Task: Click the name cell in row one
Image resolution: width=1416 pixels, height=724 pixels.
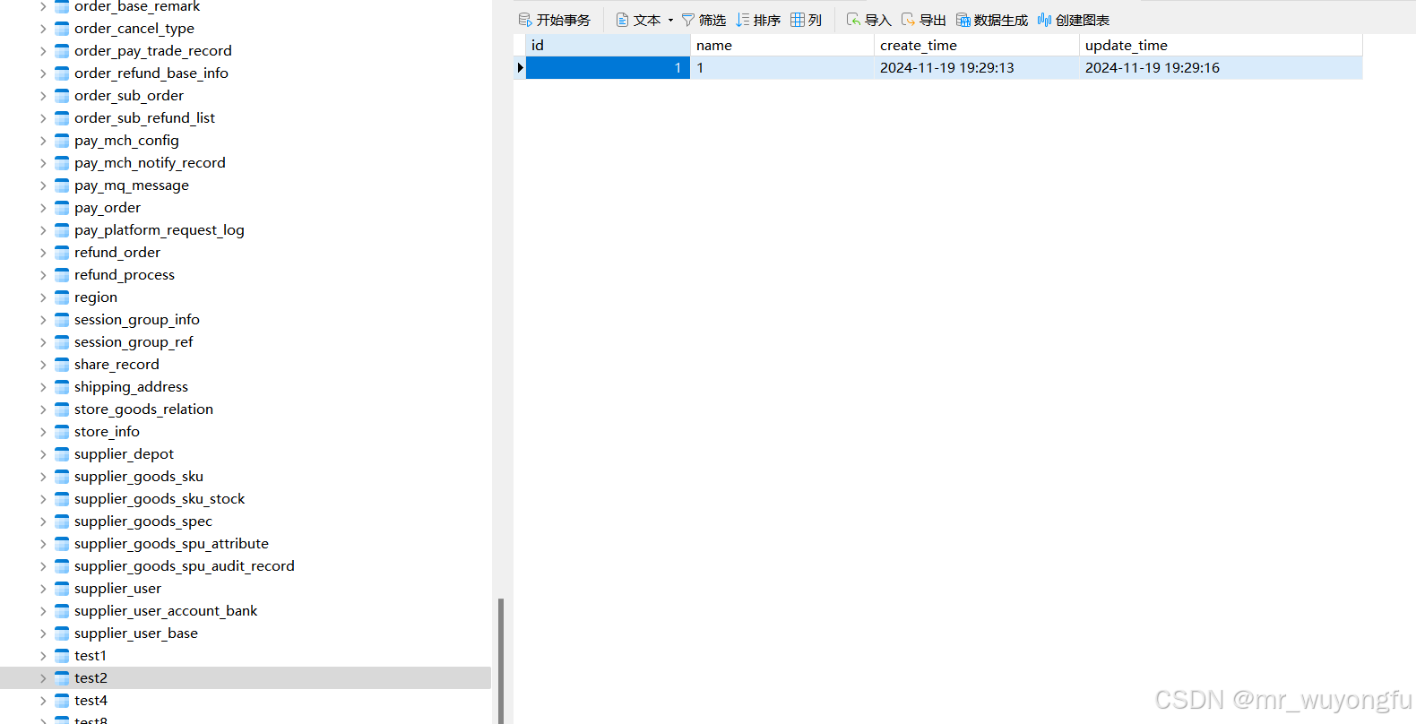Action: (782, 67)
